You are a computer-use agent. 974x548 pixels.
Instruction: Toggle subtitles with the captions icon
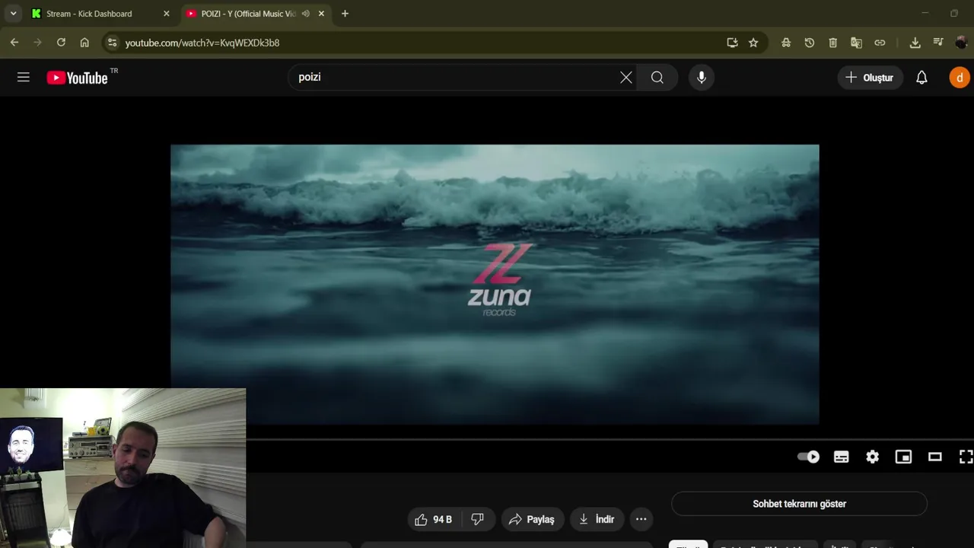click(841, 457)
